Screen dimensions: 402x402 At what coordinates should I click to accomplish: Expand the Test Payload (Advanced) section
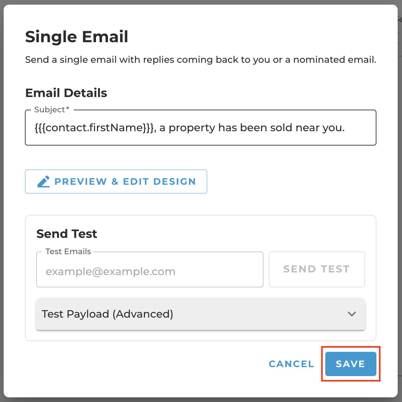(x=201, y=314)
